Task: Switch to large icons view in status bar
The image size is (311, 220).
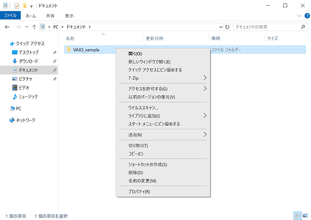Action: pyautogui.click(x=305, y=216)
